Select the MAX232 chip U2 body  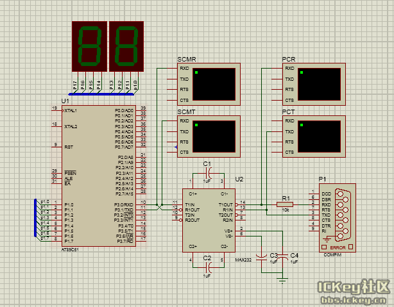click(x=209, y=220)
